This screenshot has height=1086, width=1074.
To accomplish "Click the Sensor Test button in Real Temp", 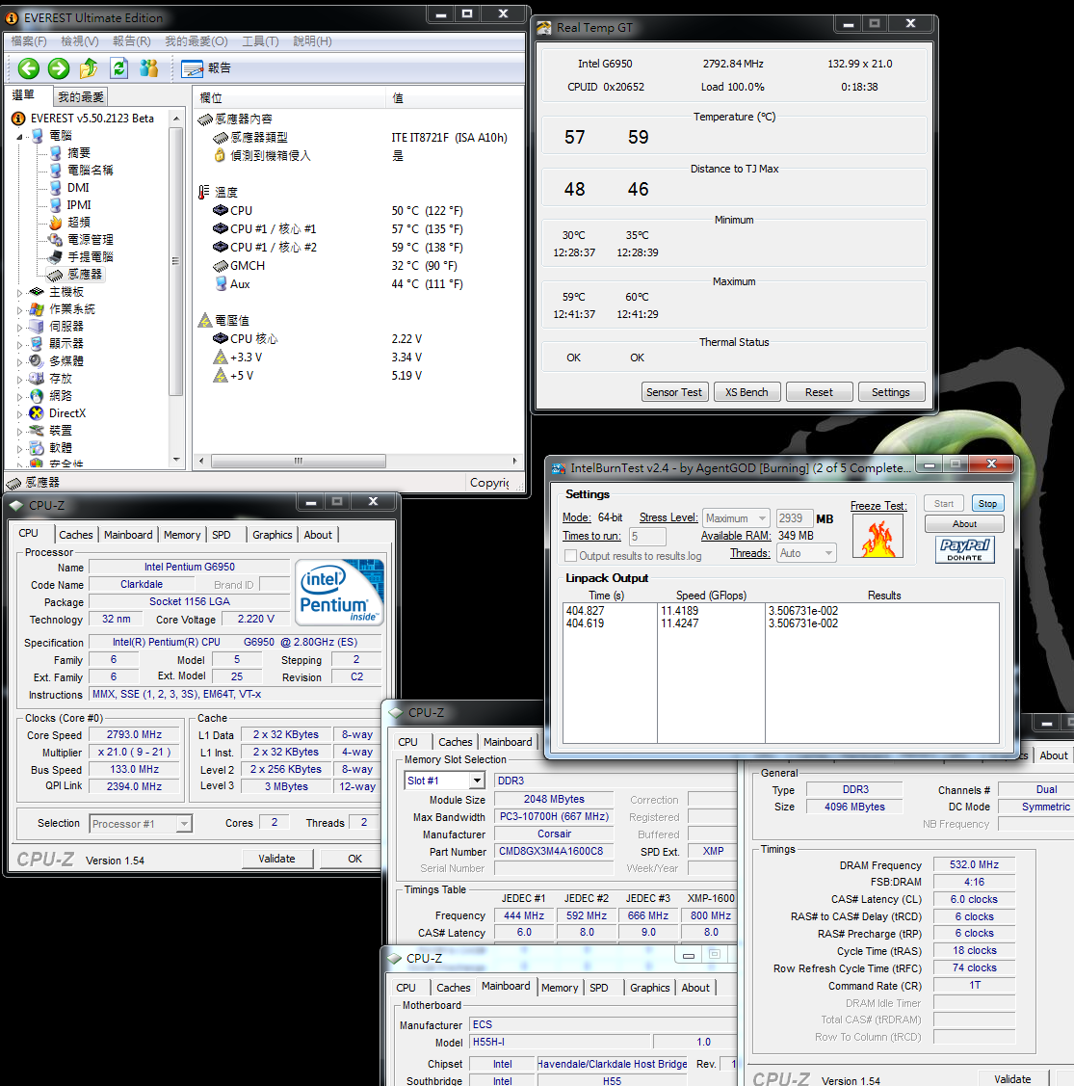I will point(674,392).
